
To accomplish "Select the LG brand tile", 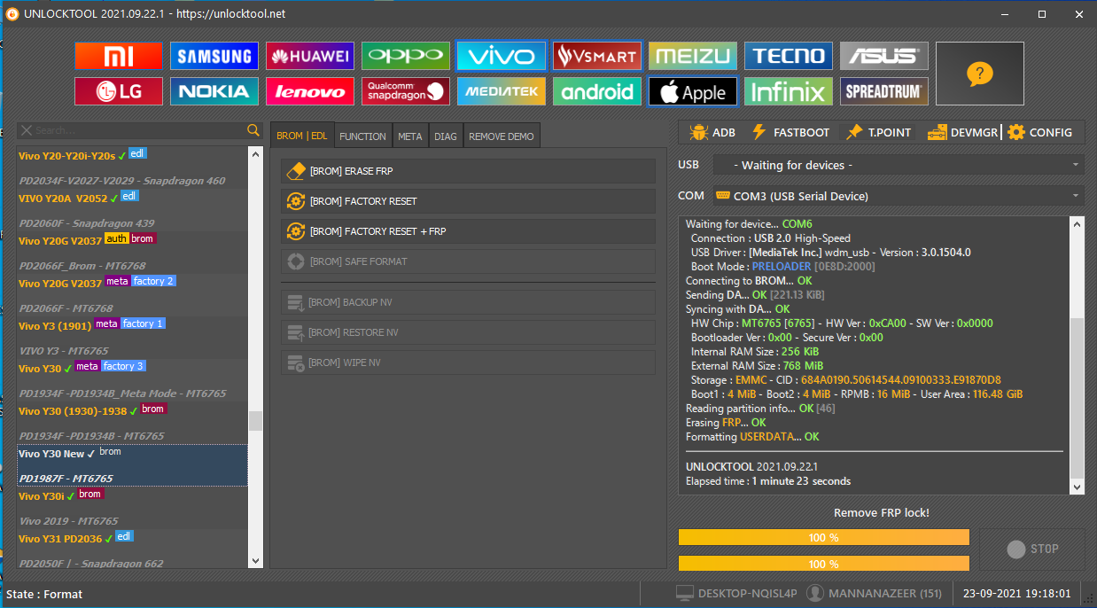I will [x=119, y=91].
